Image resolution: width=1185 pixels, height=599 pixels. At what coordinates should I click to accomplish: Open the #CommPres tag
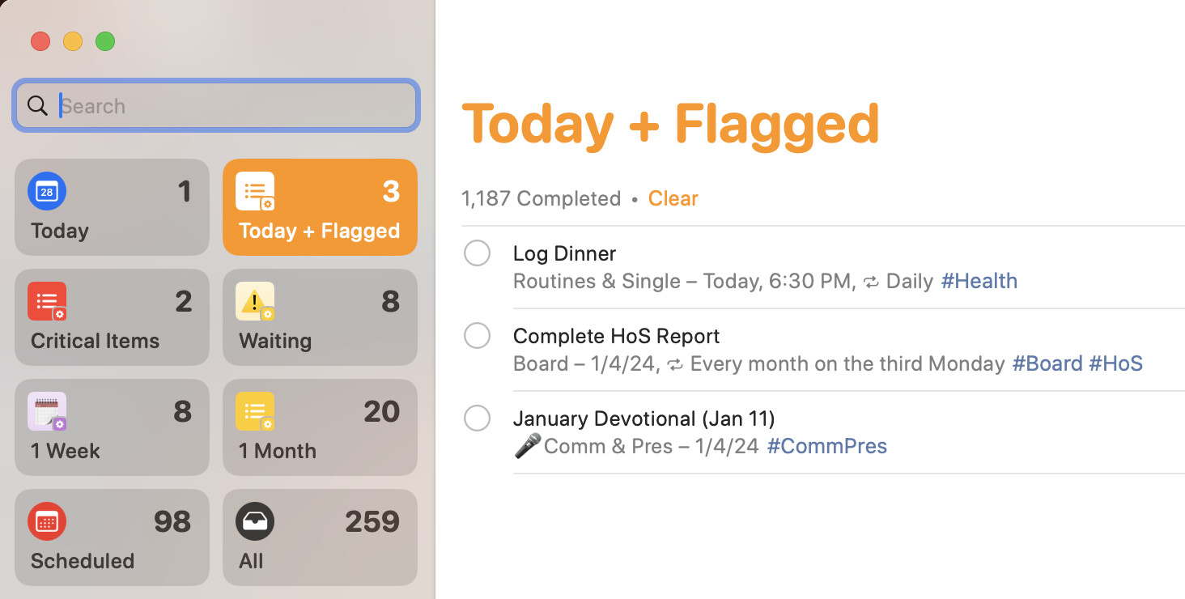coord(826,446)
